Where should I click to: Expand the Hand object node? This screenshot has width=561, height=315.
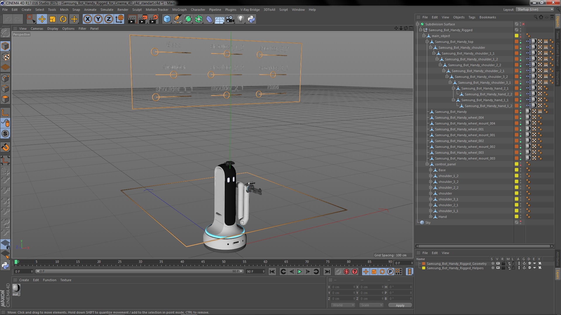click(x=430, y=217)
